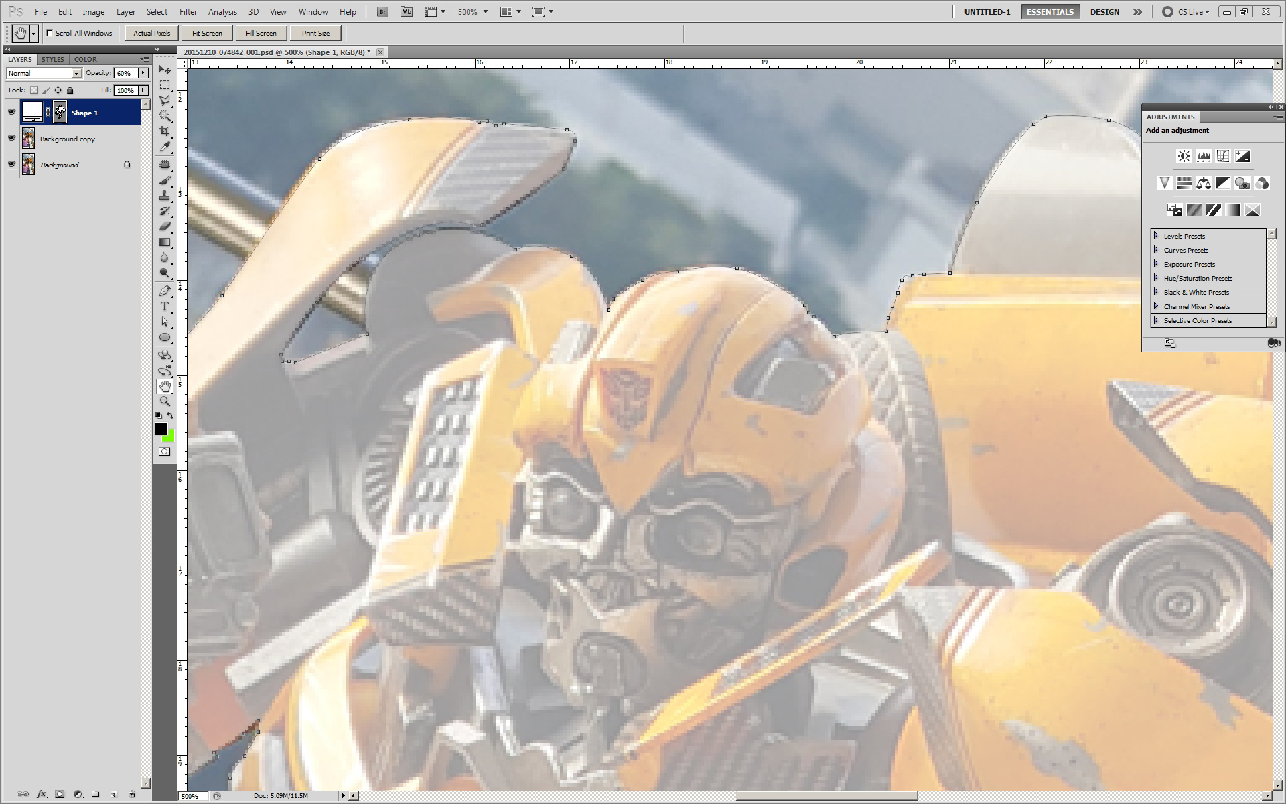Screen dimensions: 1286x804
Task: Expand Levels Presets
Action: 1156,236
